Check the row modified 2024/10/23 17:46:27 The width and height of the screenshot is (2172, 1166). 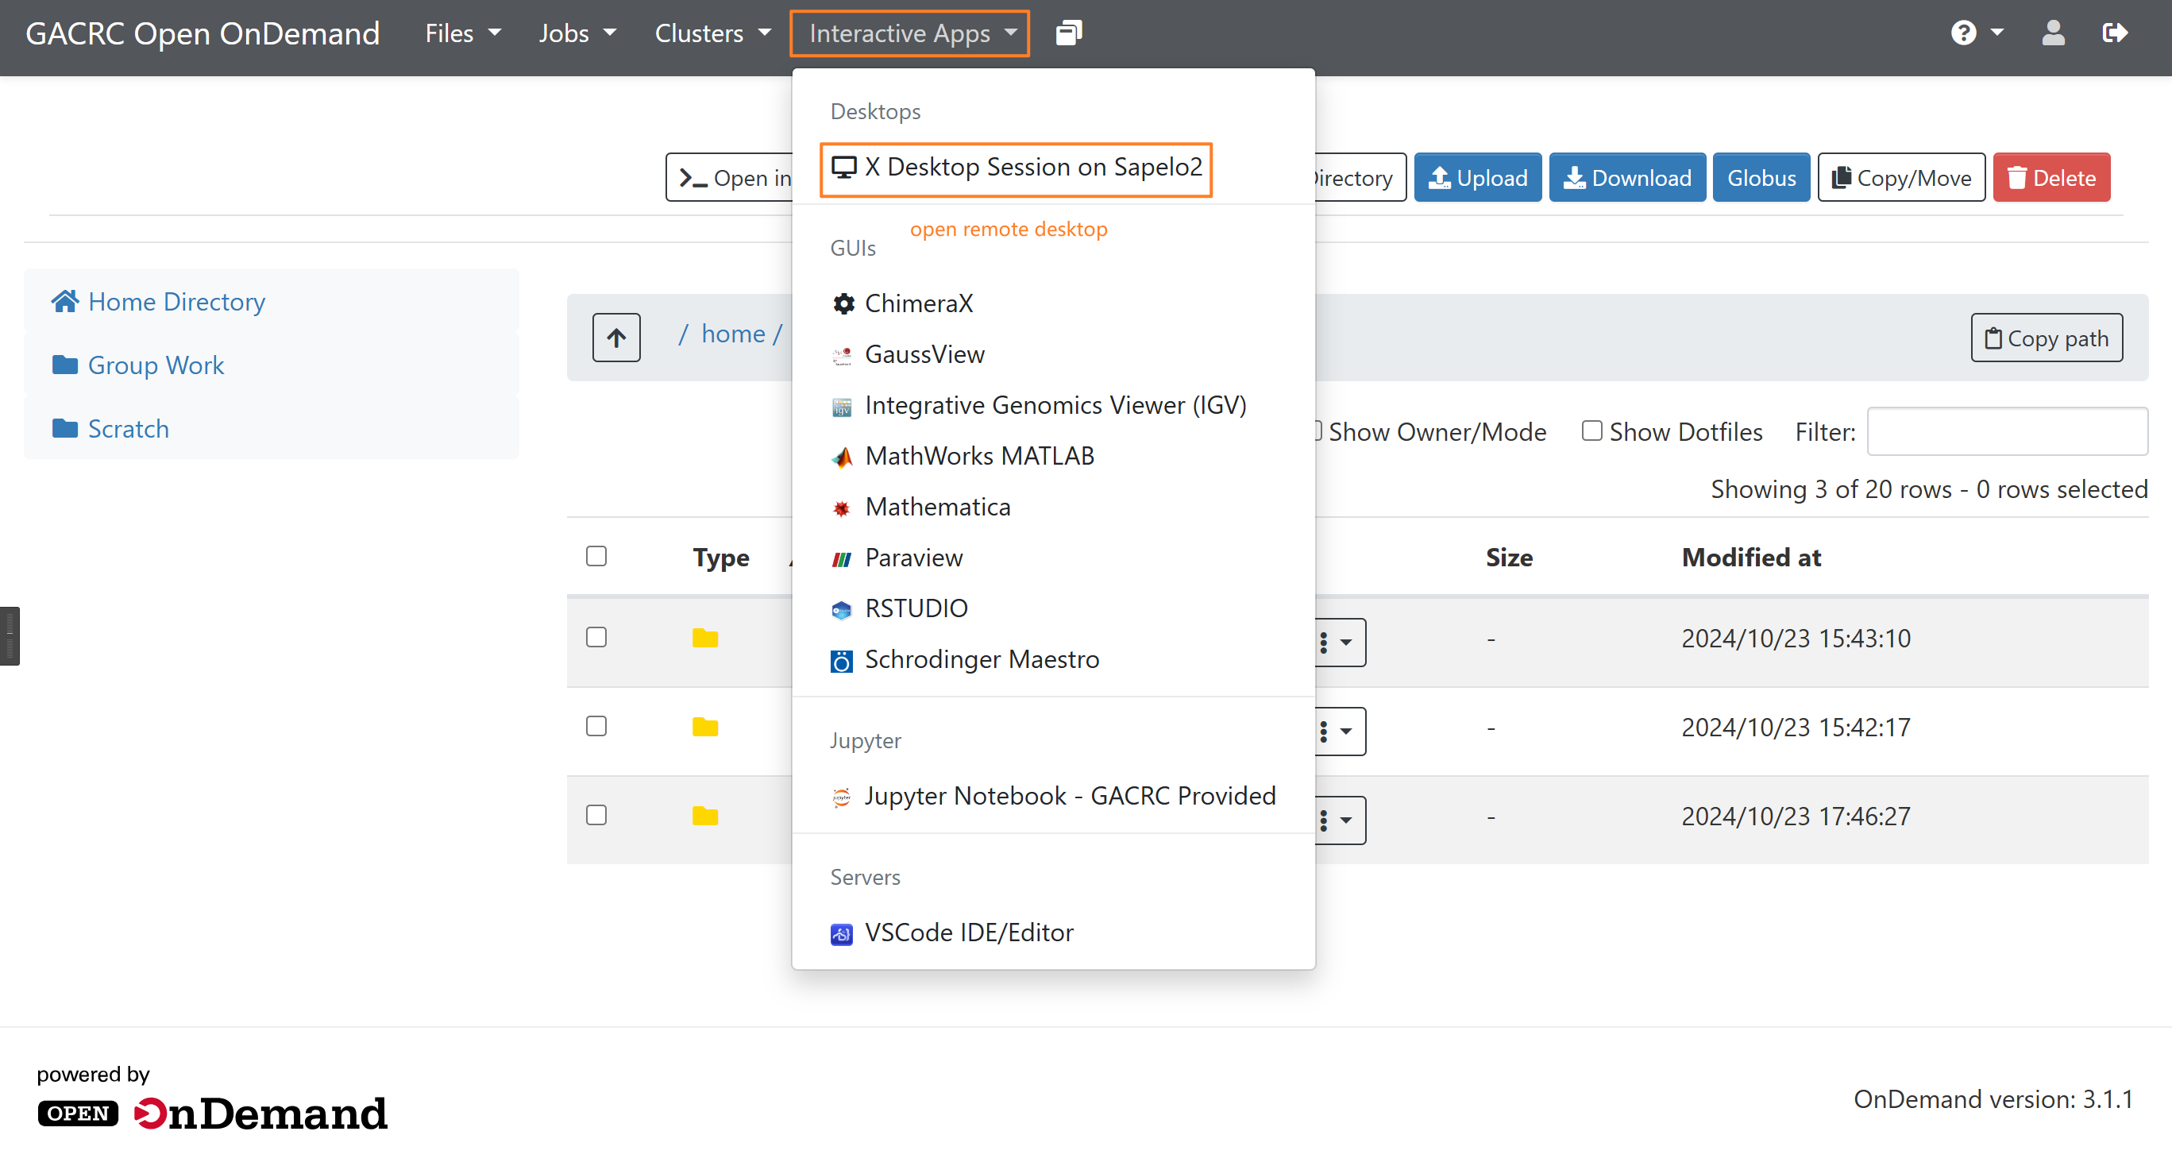(596, 815)
